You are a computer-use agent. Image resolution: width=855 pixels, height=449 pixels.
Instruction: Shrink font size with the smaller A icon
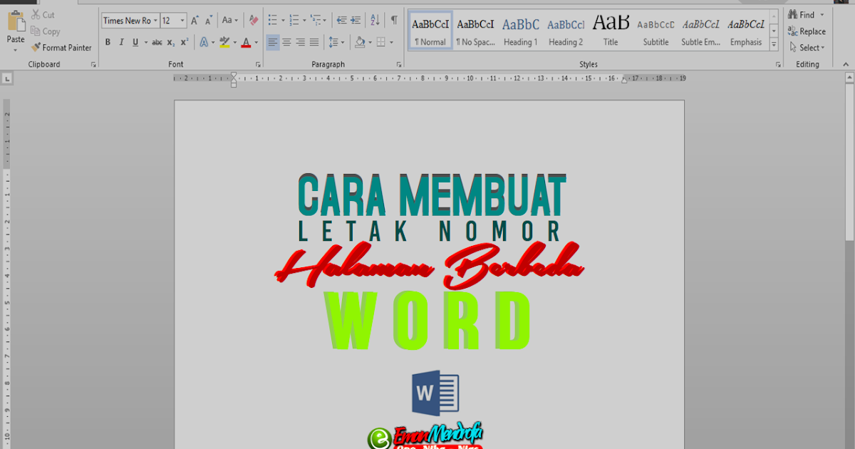pos(209,21)
